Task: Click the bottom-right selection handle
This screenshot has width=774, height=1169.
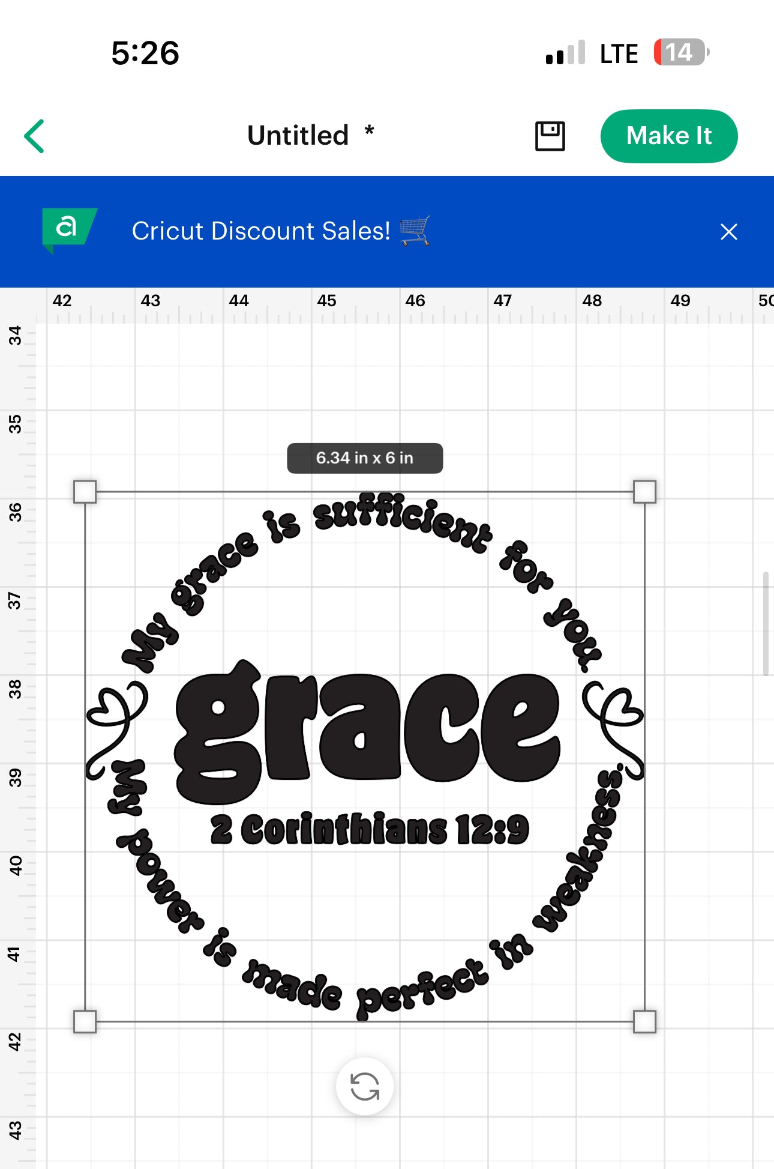Action: point(644,1021)
